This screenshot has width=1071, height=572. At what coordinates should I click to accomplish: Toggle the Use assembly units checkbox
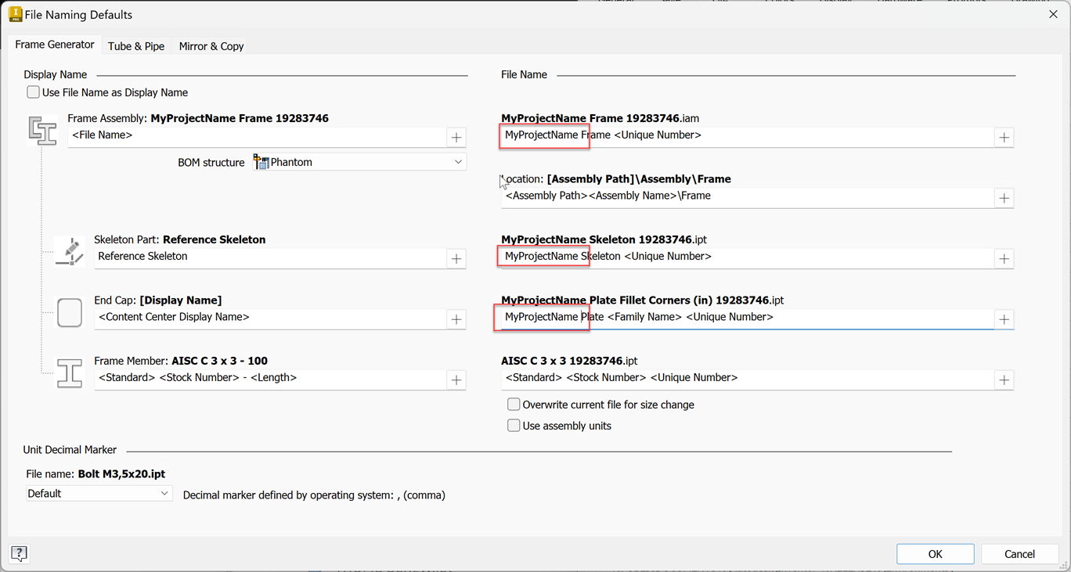click(514, 426)
